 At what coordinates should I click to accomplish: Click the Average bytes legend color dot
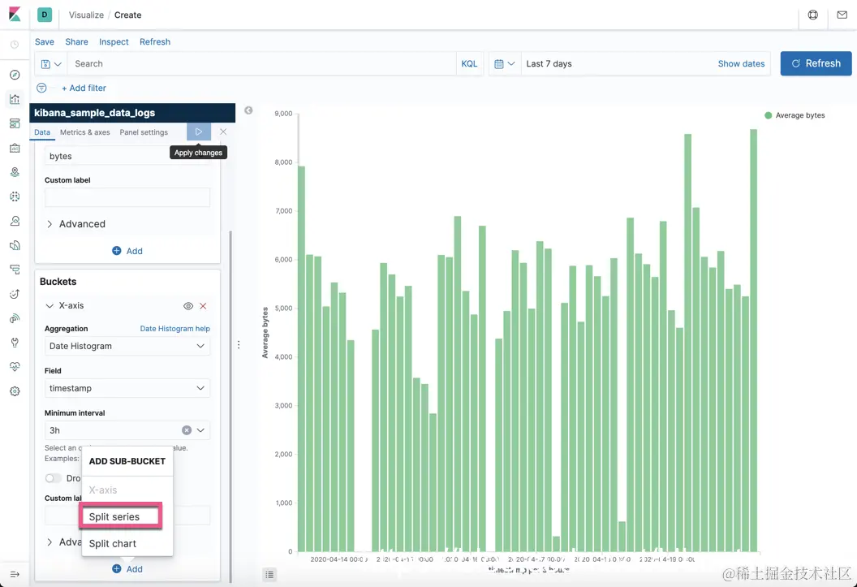pyautogui.click(x=768, y=115)
